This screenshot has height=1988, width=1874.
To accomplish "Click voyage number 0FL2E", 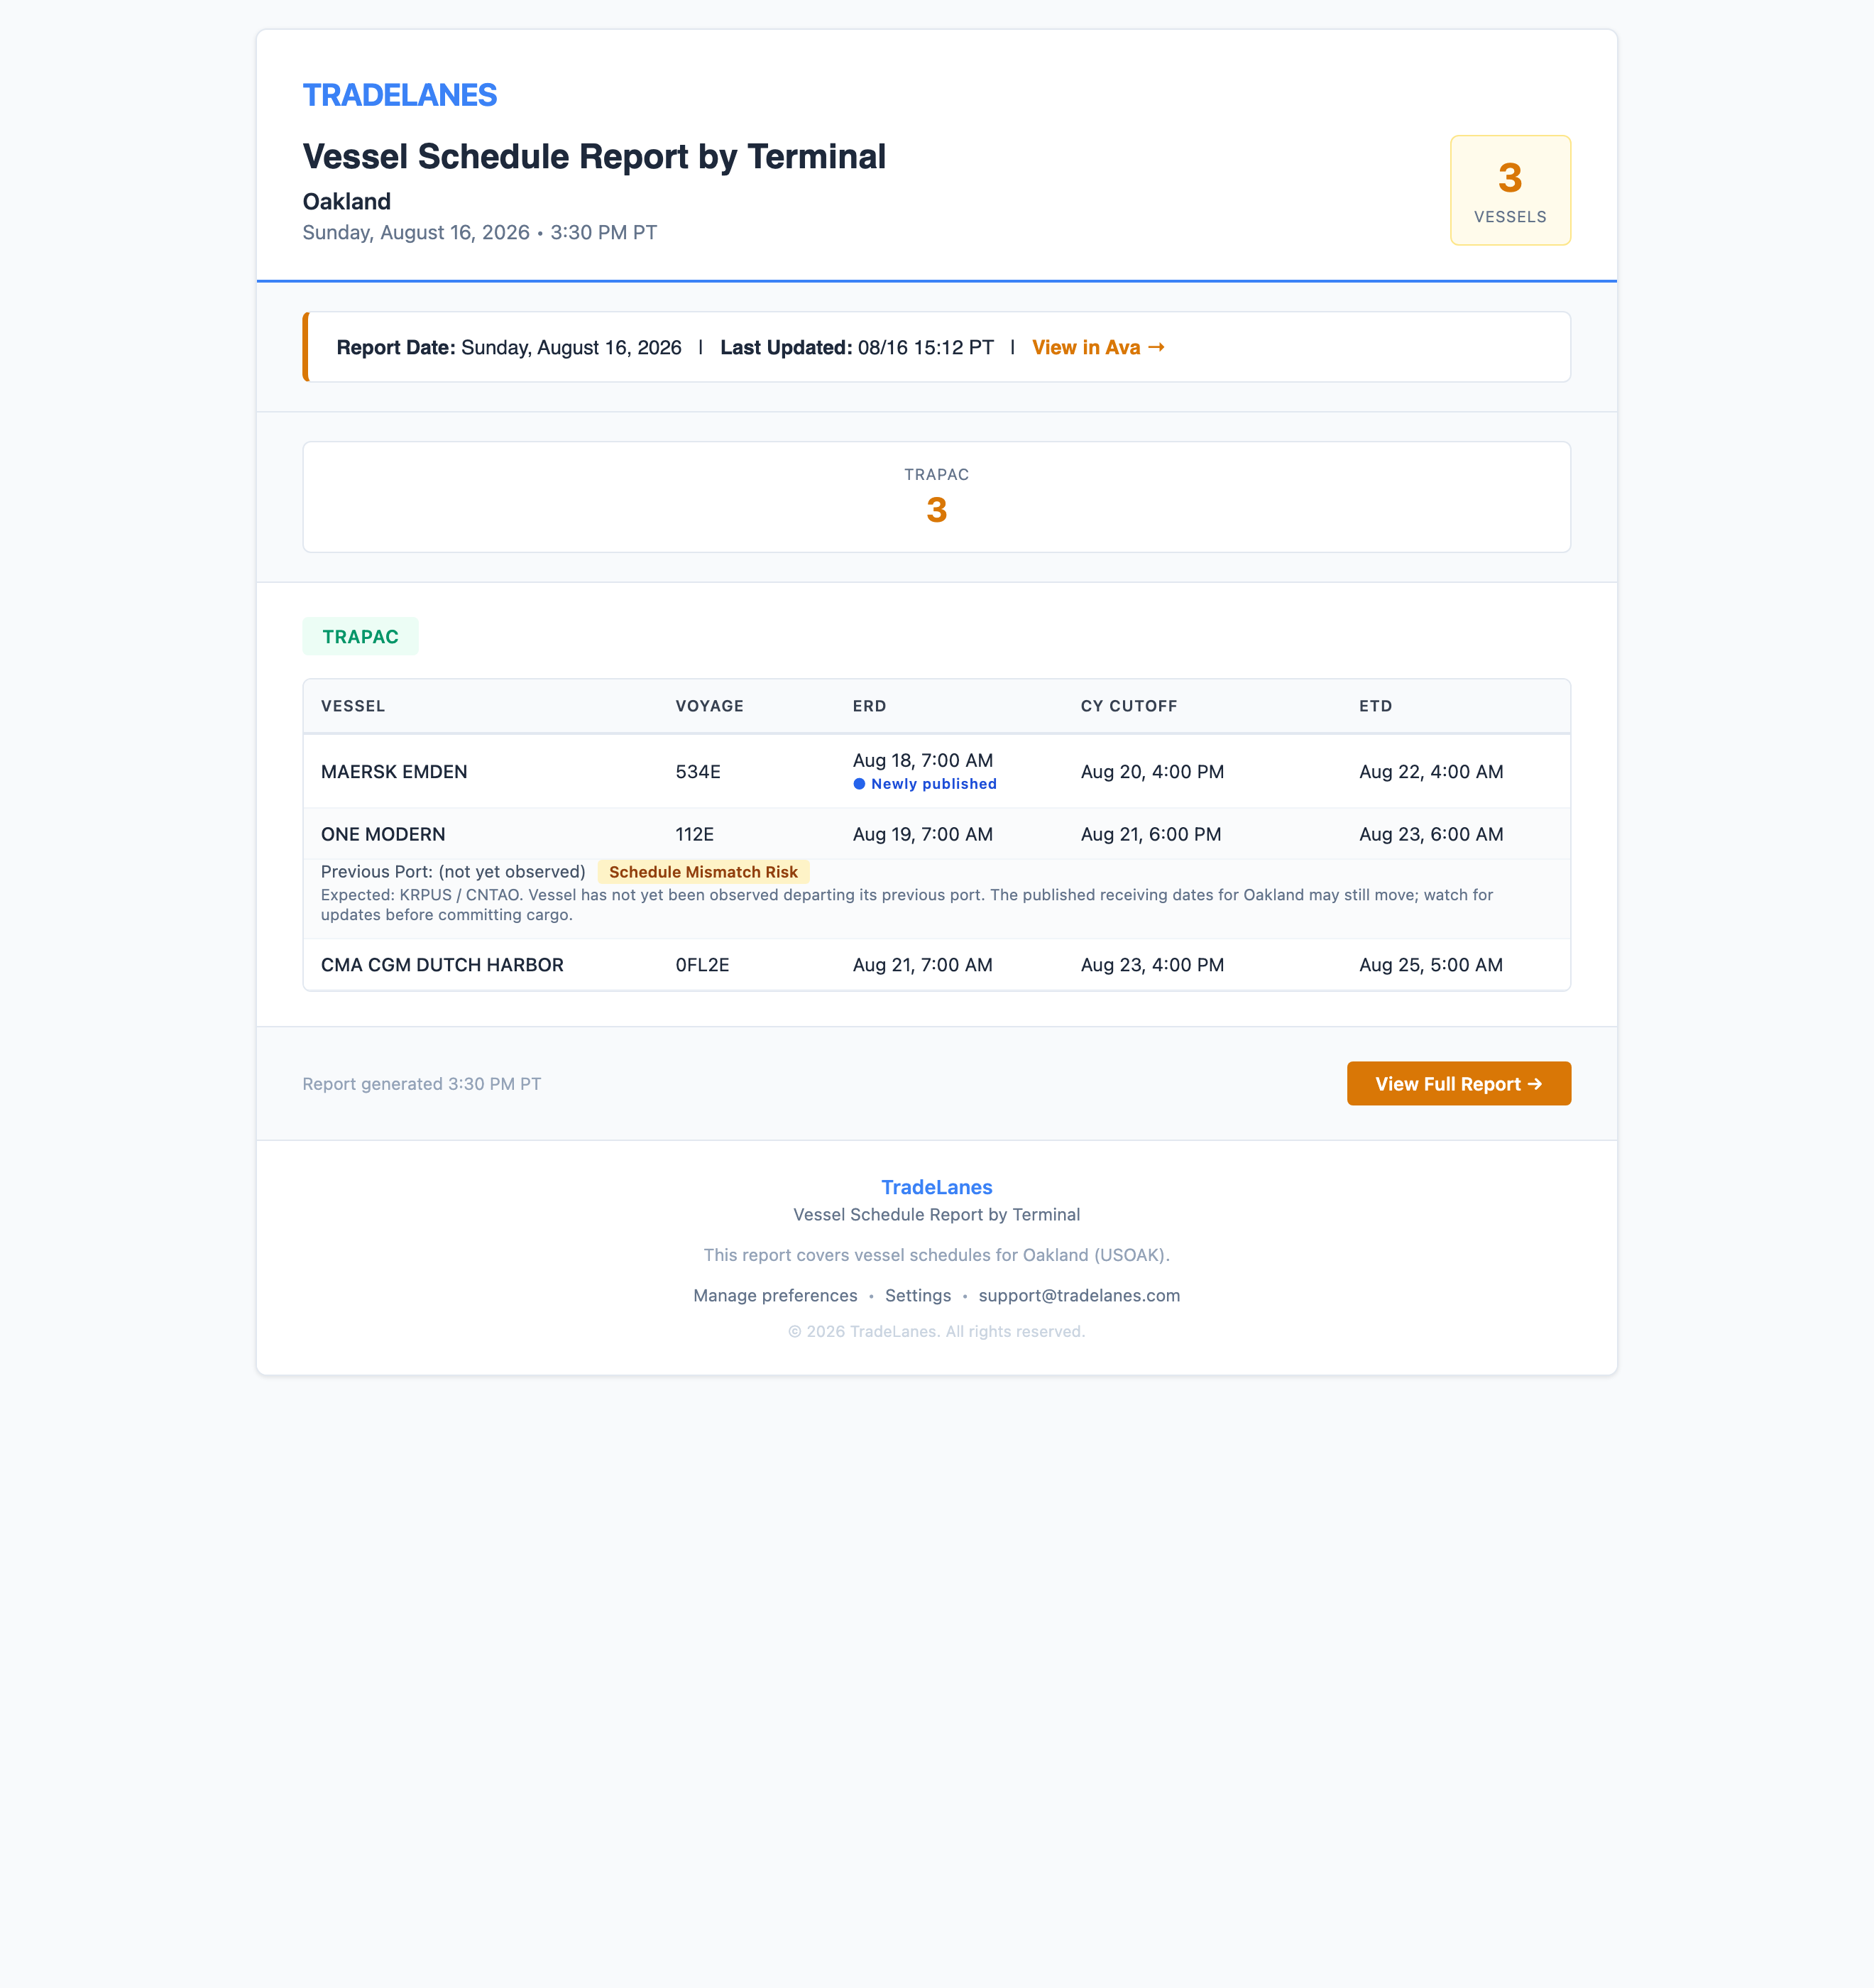I will 702,965.
